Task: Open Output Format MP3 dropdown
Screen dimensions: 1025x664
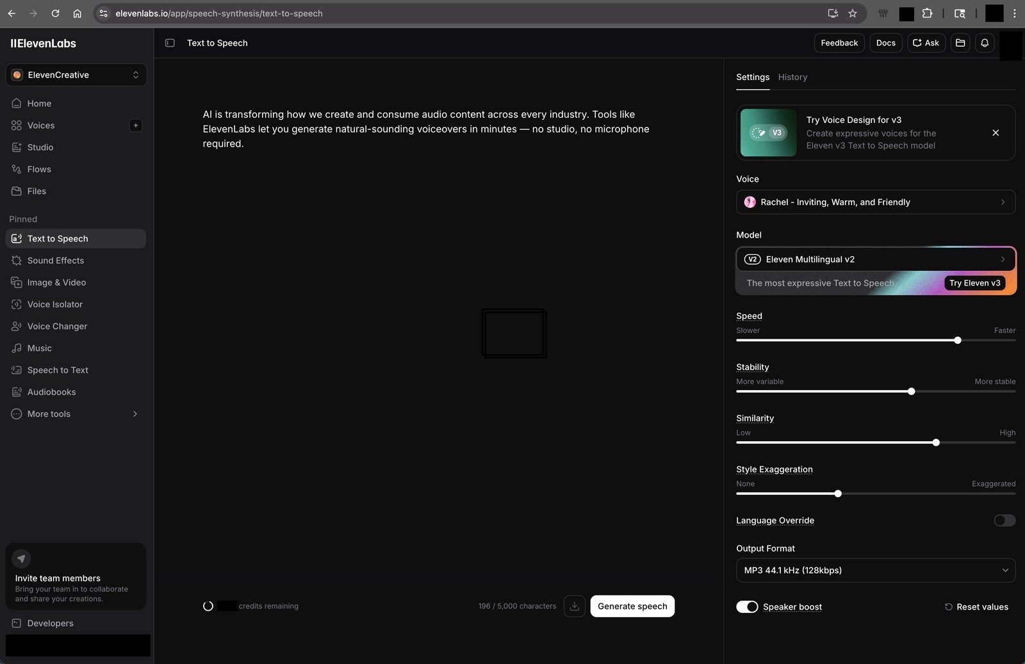Action: 876,571
